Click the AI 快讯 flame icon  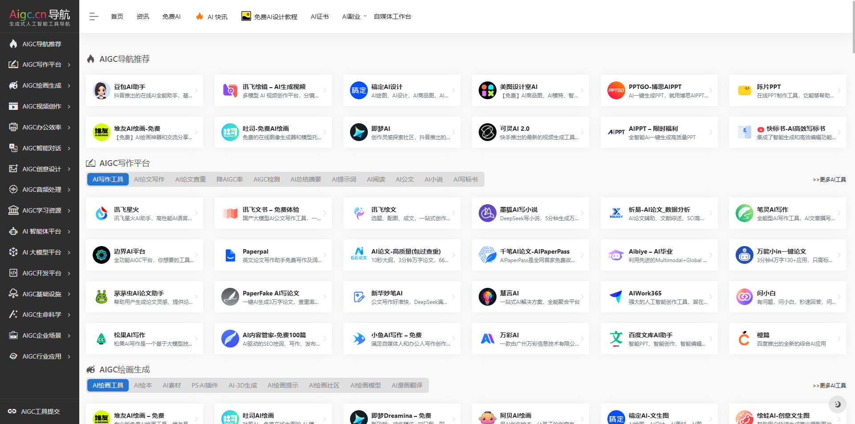pos(199,16)
